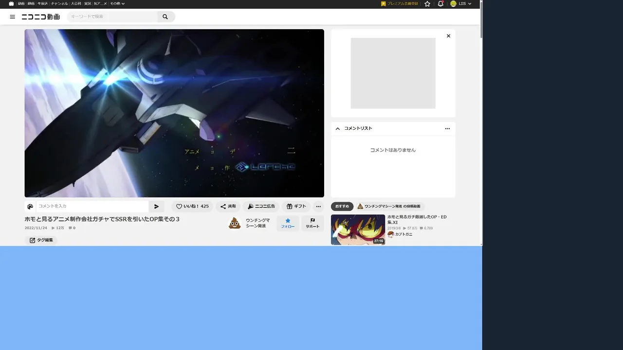Close the ad panel with X
Screen dimensions: 623x350
pos(448,36)
